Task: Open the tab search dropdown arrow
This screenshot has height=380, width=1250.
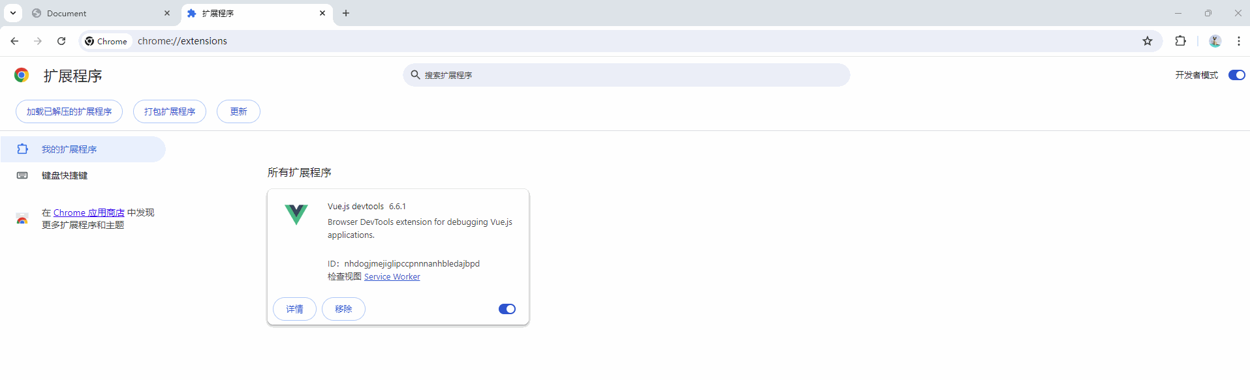Action: [x=13, y=13]
